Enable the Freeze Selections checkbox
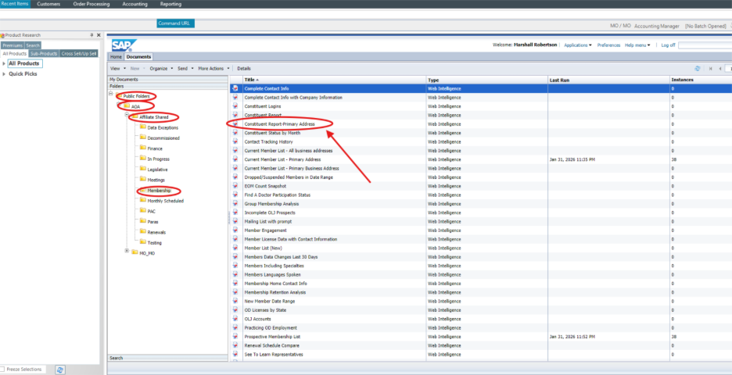The image size is (732, 375). point(4,370)
